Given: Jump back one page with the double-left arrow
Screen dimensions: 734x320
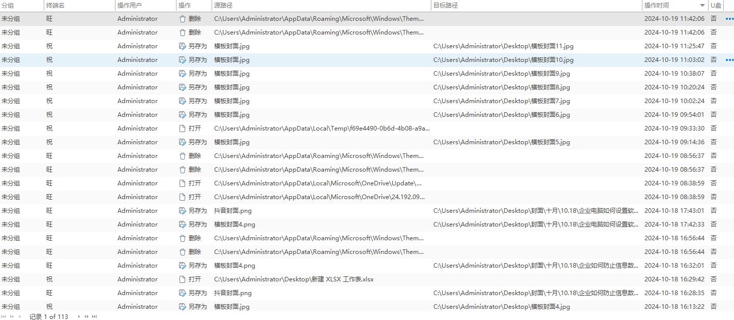Looking at the screenshot, I should point(12,316).
